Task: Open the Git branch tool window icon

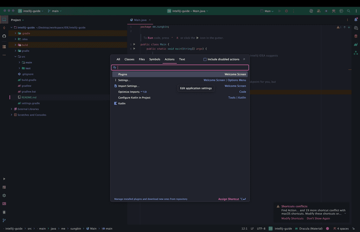Action: 4,220
